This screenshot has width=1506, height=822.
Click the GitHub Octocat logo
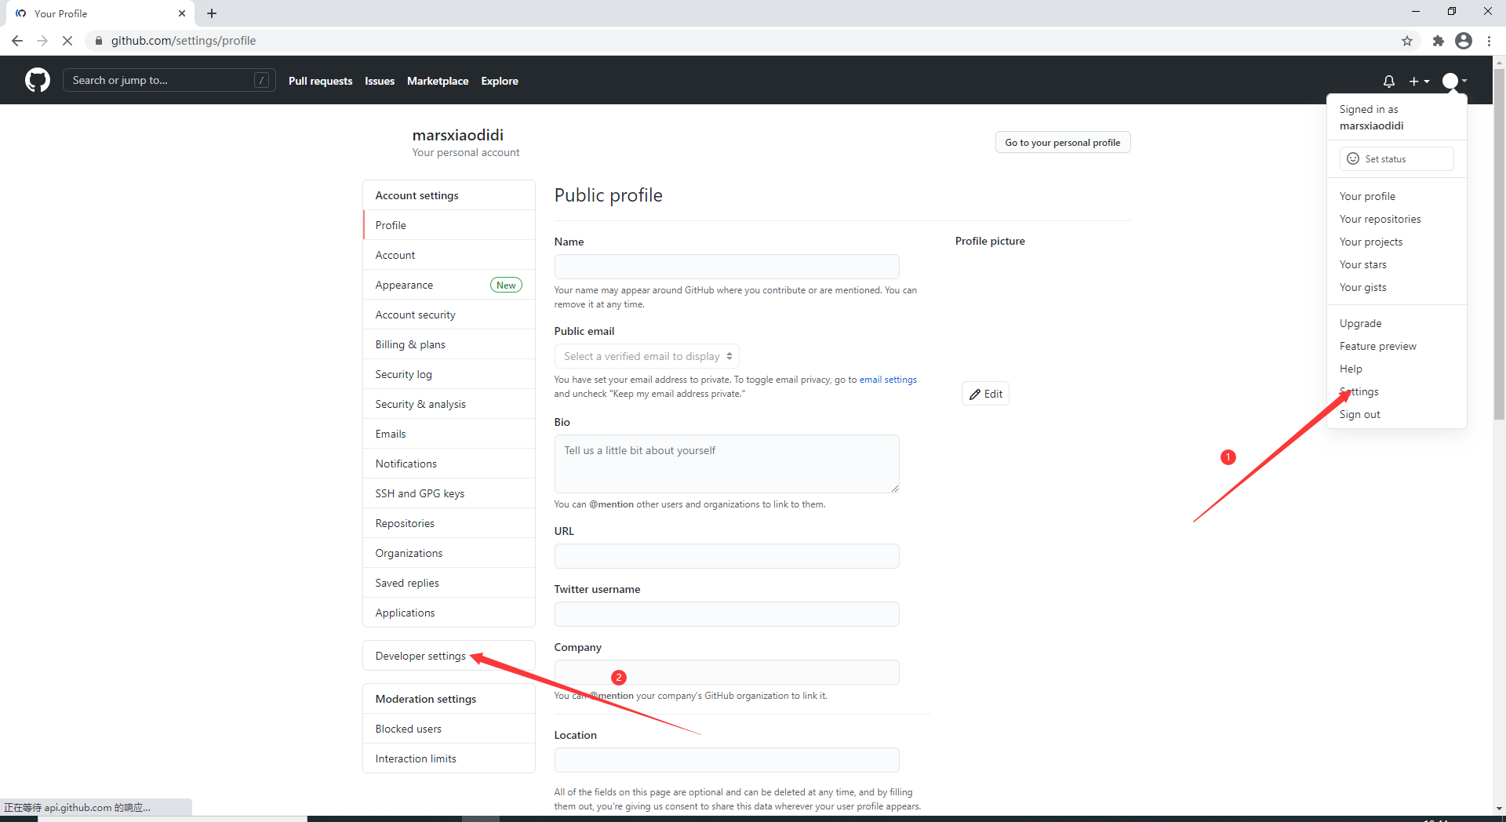point(37,80)
